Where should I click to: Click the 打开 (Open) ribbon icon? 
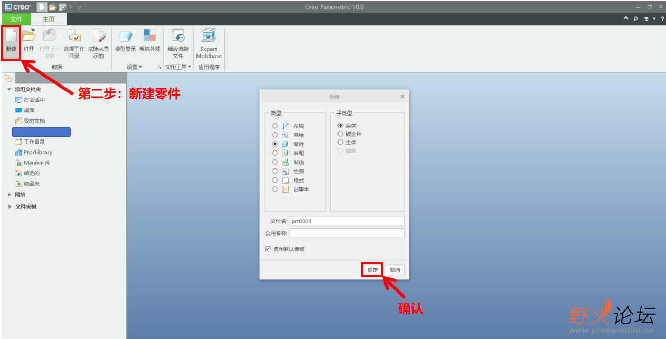(29, 36)
